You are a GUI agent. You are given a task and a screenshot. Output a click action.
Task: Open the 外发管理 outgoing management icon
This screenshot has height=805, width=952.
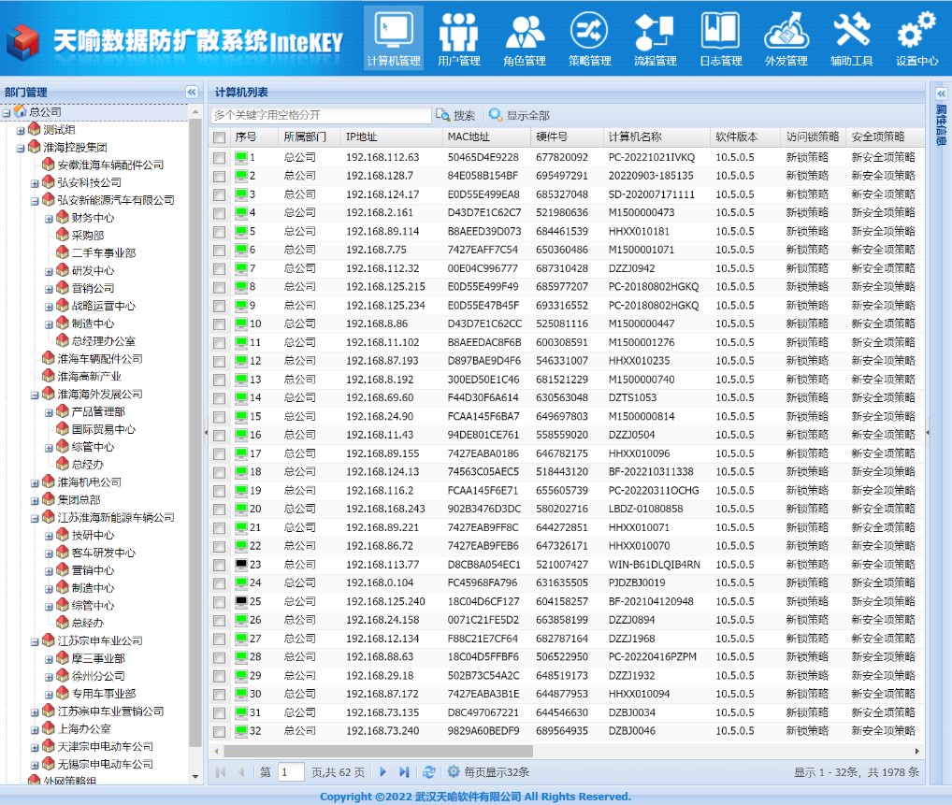pyautogui.click(x=786, y=38)
